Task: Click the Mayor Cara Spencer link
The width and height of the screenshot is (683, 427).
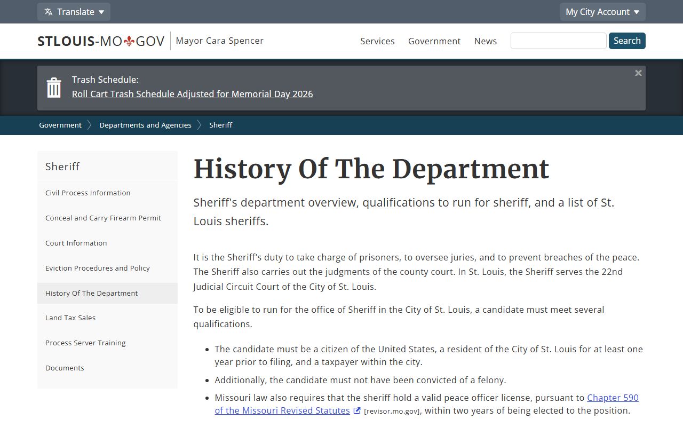Action: pos(219,41)
